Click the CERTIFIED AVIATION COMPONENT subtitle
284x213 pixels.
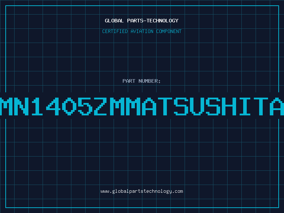(142, 31)
